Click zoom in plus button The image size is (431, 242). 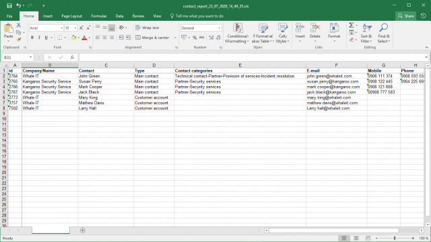pos(413,238)
